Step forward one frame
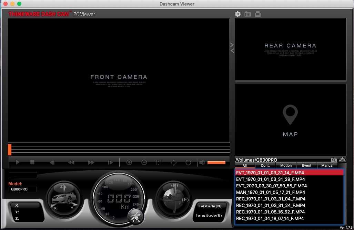Viewport: 354px width, 230px height. click(x=110, y=162)
